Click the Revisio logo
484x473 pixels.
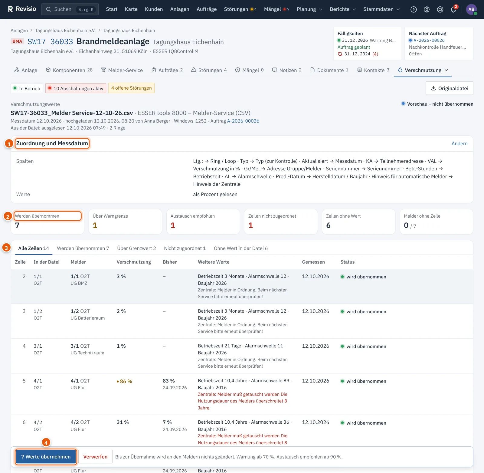coord(22,9)
